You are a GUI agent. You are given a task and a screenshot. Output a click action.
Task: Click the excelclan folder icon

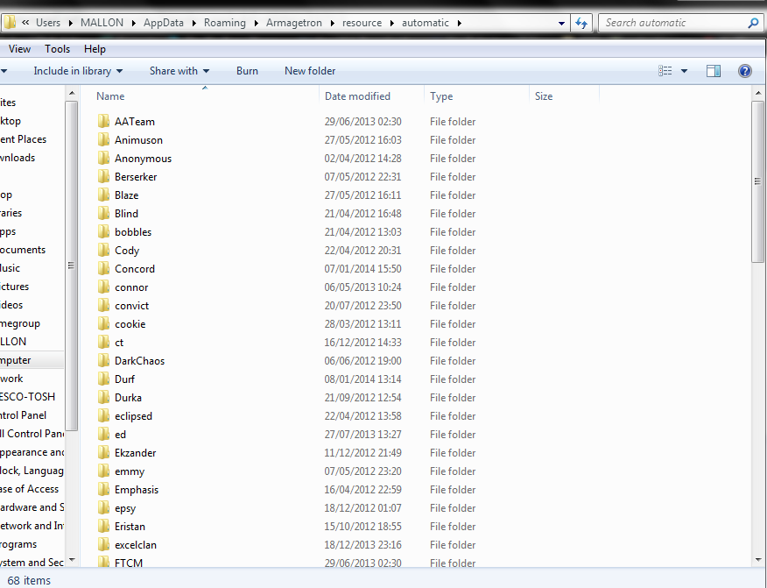[x=103, y=545]
